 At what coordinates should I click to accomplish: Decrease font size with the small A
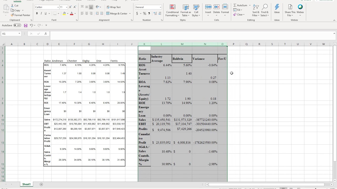point(75,7)
